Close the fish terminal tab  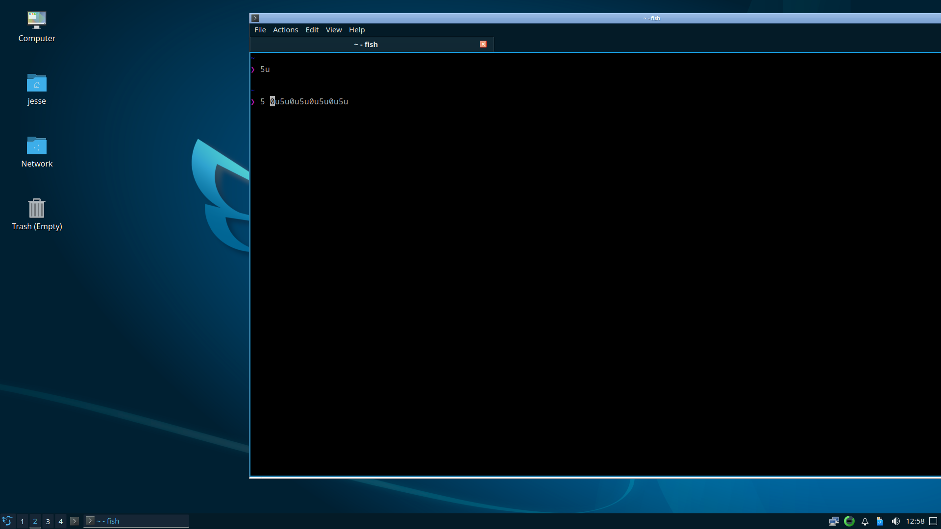point(483,44)
